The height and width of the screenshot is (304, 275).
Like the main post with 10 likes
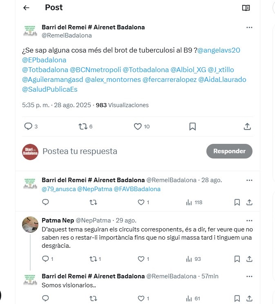tap(142, 127)
